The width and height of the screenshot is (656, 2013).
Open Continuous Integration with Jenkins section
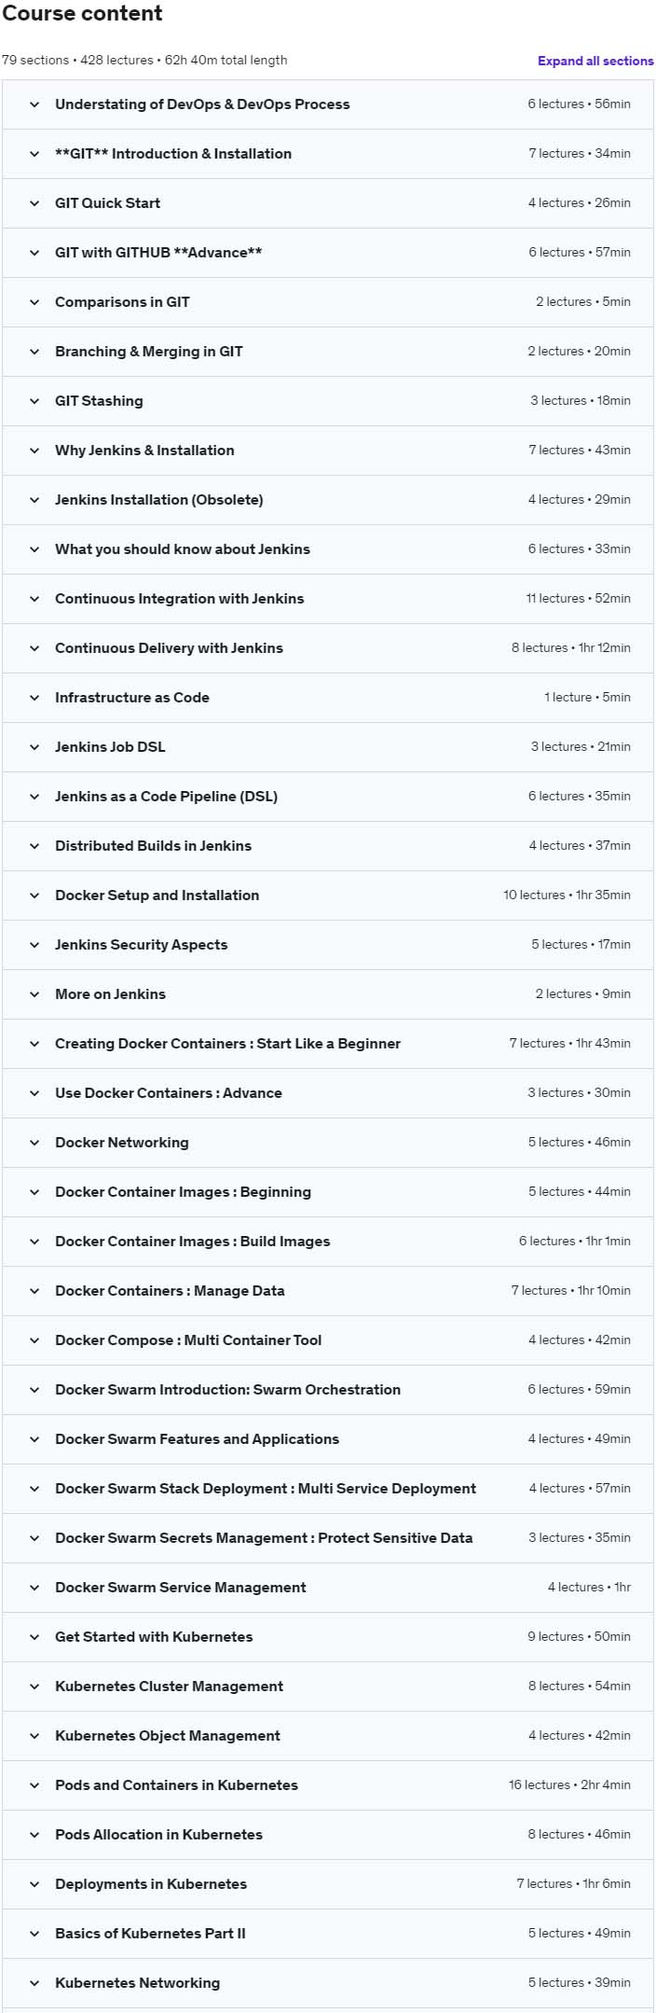pyautogui.click(x=328, y=599)
